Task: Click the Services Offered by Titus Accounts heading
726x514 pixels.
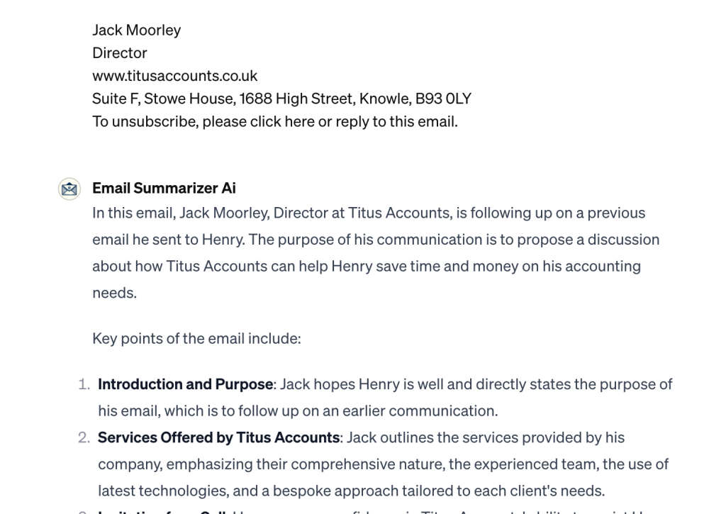Action: (x=218, y=437)
